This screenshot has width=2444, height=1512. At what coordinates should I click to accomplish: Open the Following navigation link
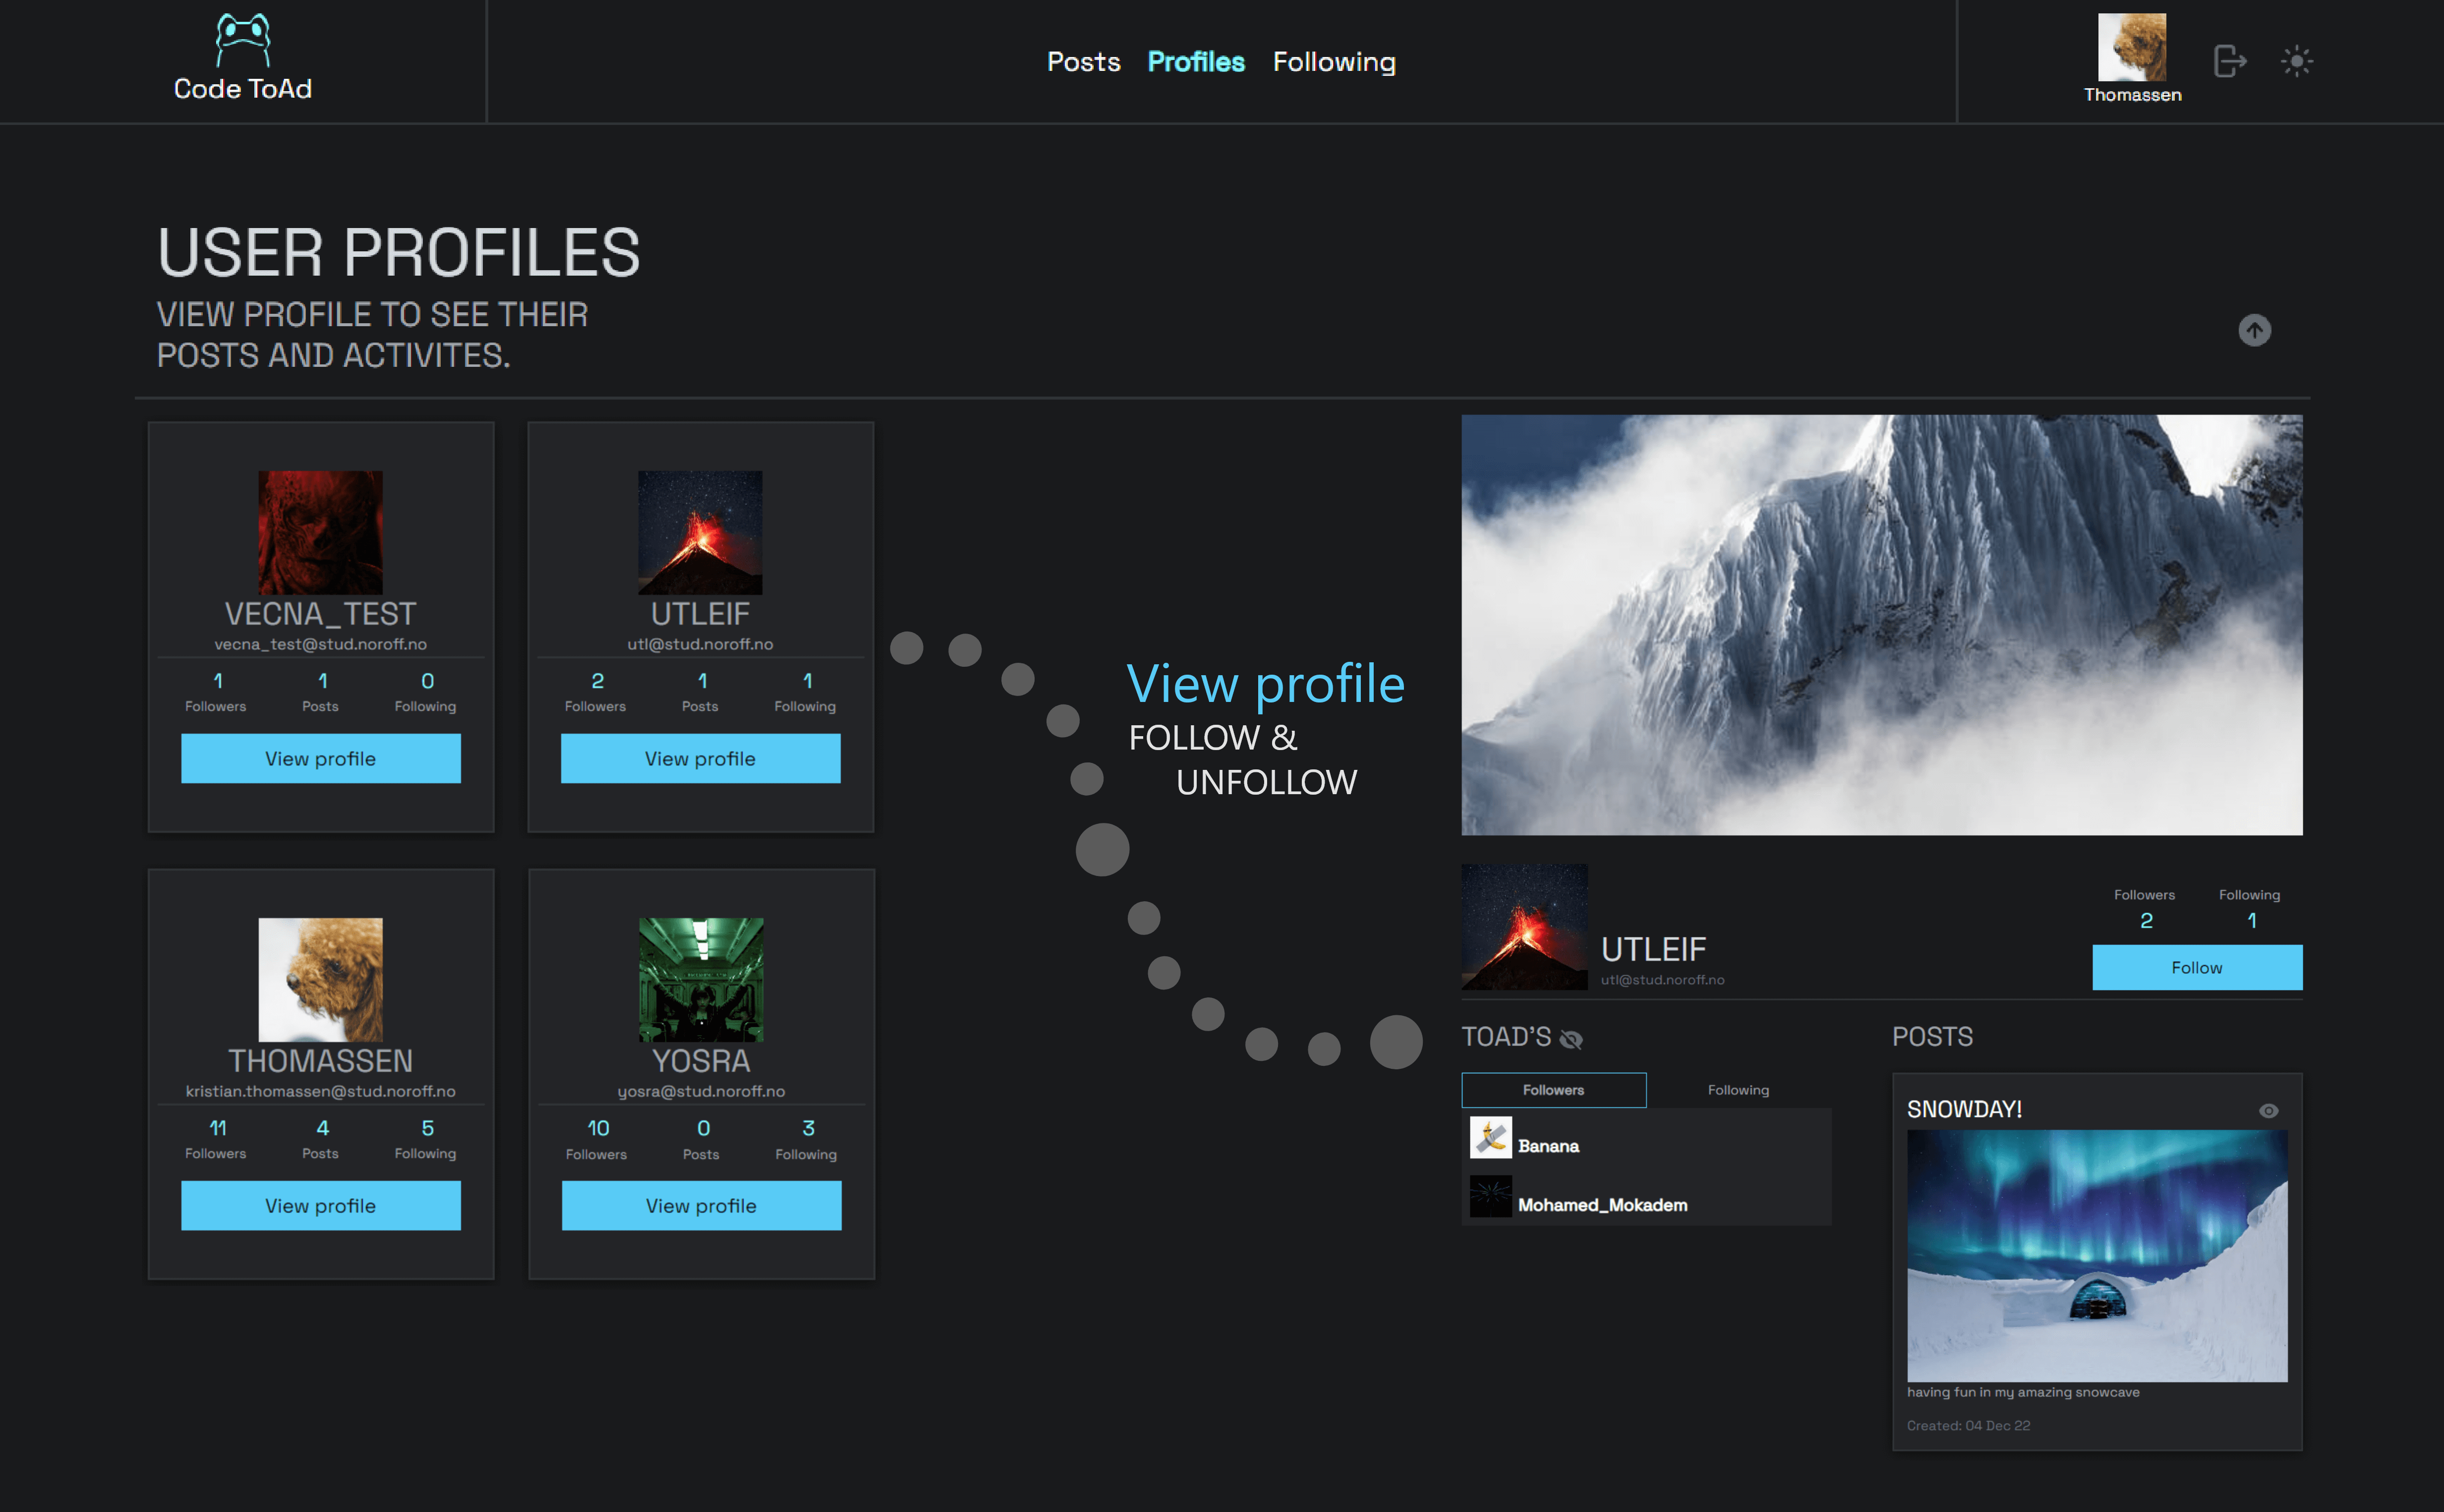coord(1334,62)
